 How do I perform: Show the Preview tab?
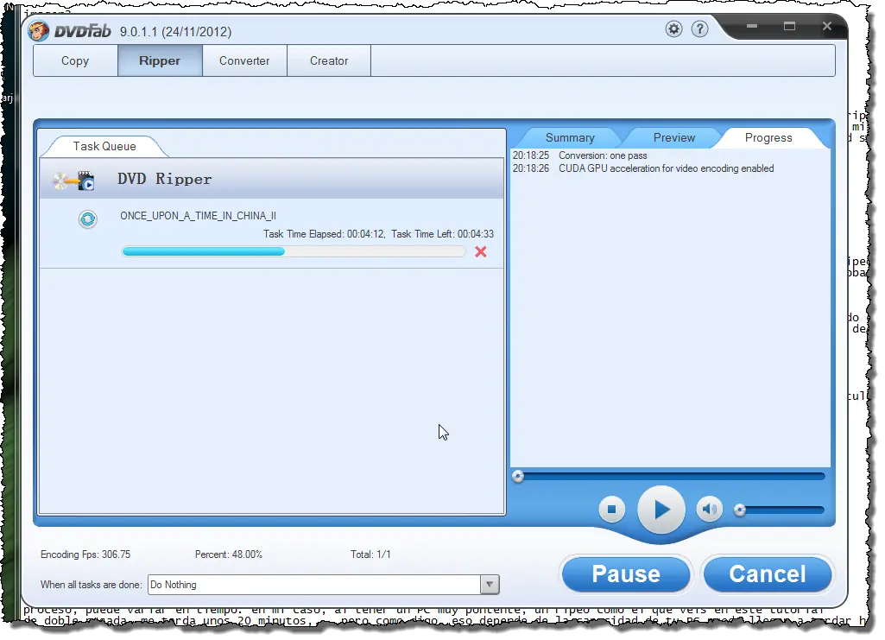click(x=674, y=138)
